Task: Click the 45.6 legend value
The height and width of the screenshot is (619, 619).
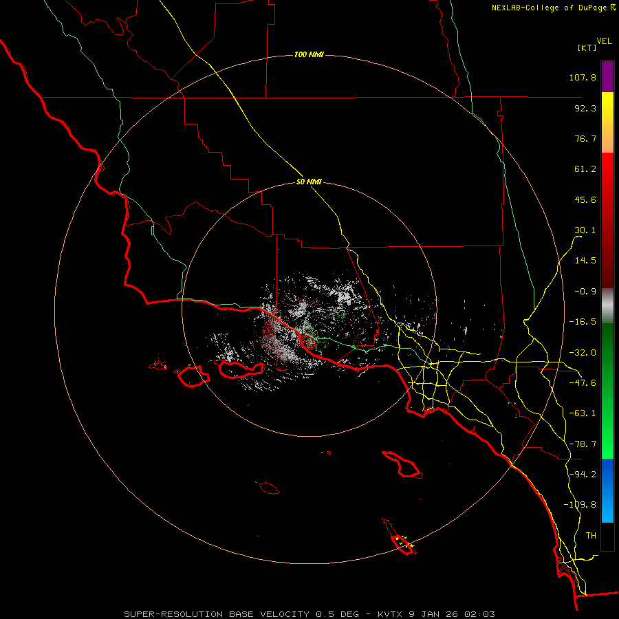Action: [x=585, y=199]
